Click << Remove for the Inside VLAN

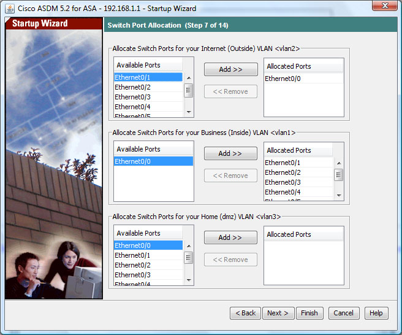231,175
